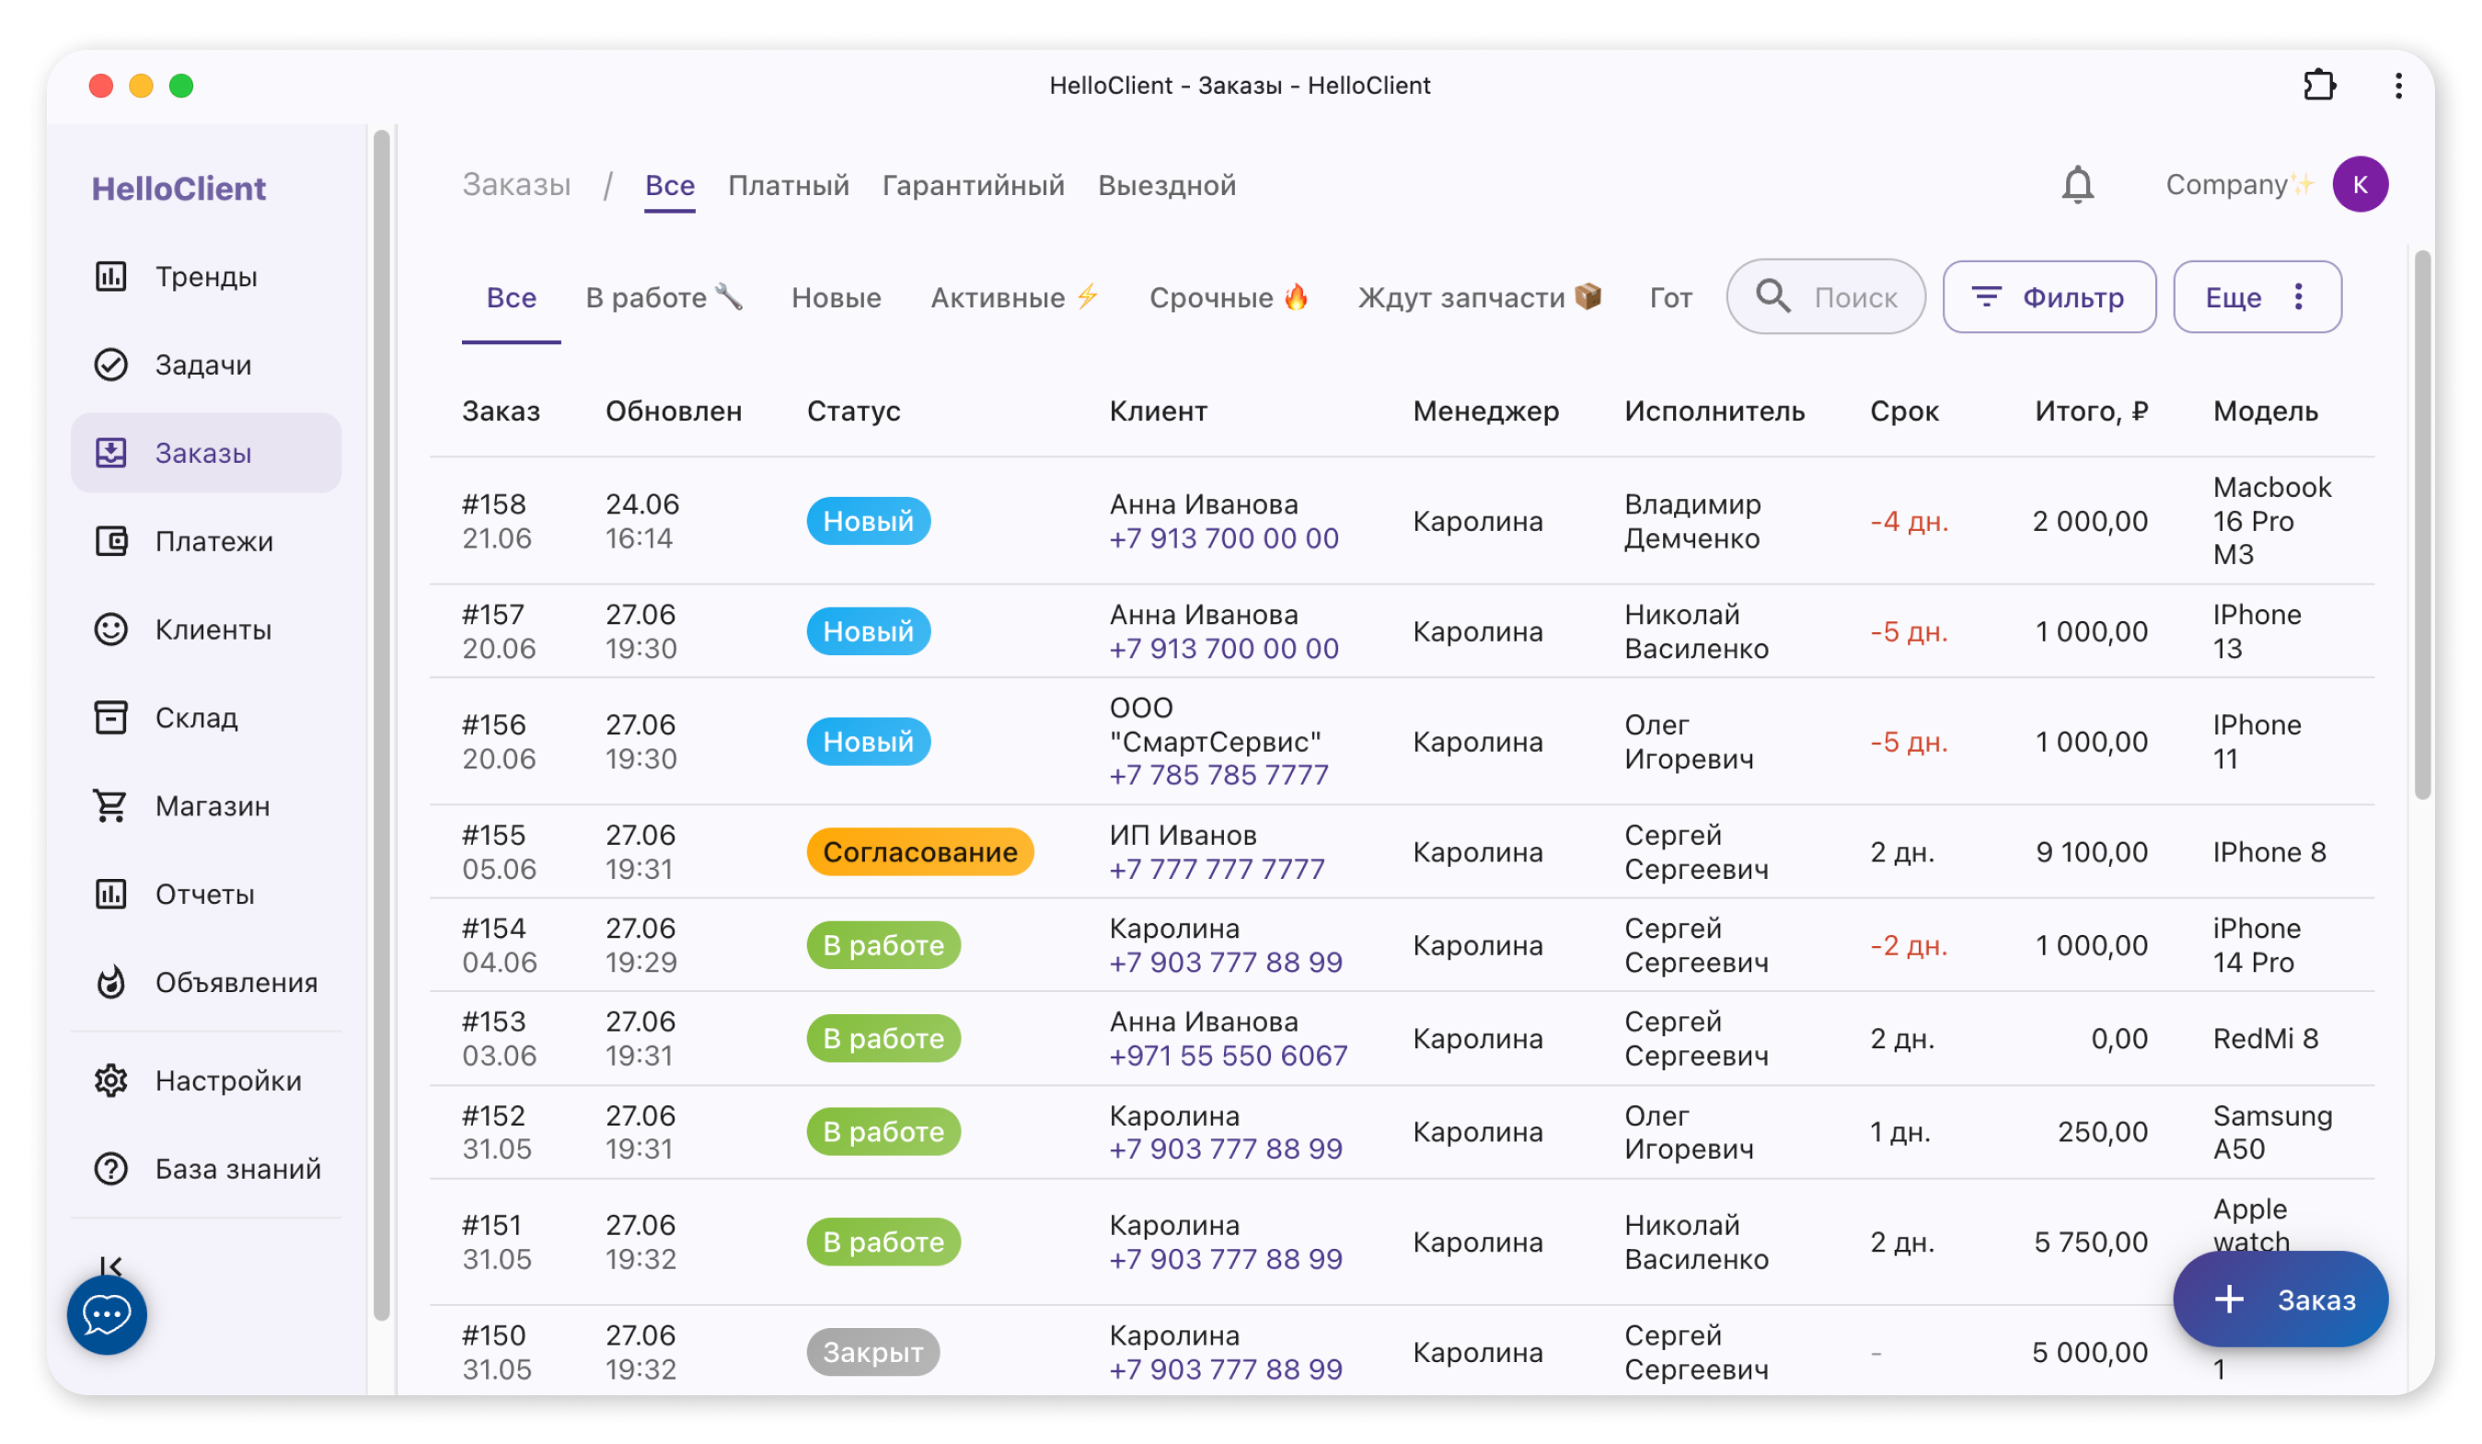The height and width of the screenshot is (1444, 2482).
Task: Open the window three-dot menu
Action: 2398,86
